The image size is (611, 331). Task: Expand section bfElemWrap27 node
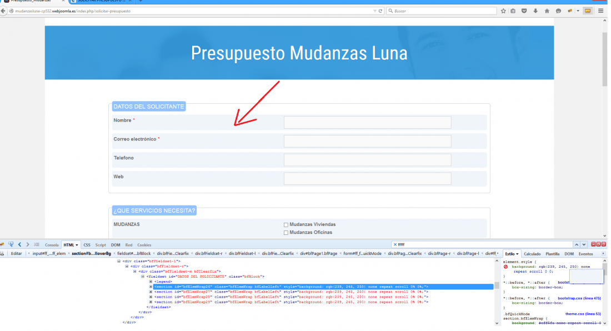pos(151,292)
